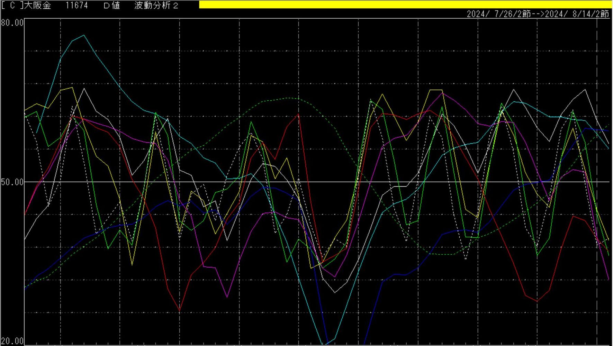Click the 20.00 axis label

(x=12, y=341)
